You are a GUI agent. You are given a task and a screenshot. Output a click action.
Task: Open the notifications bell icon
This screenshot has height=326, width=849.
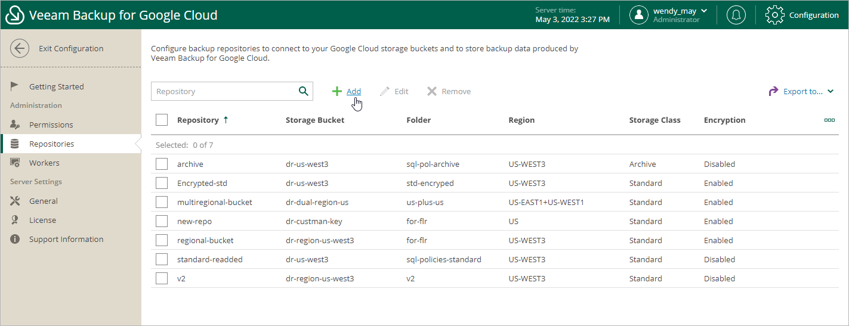point(736,15)
